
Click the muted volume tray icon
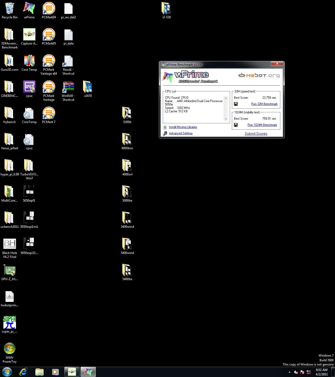point(296,372)
